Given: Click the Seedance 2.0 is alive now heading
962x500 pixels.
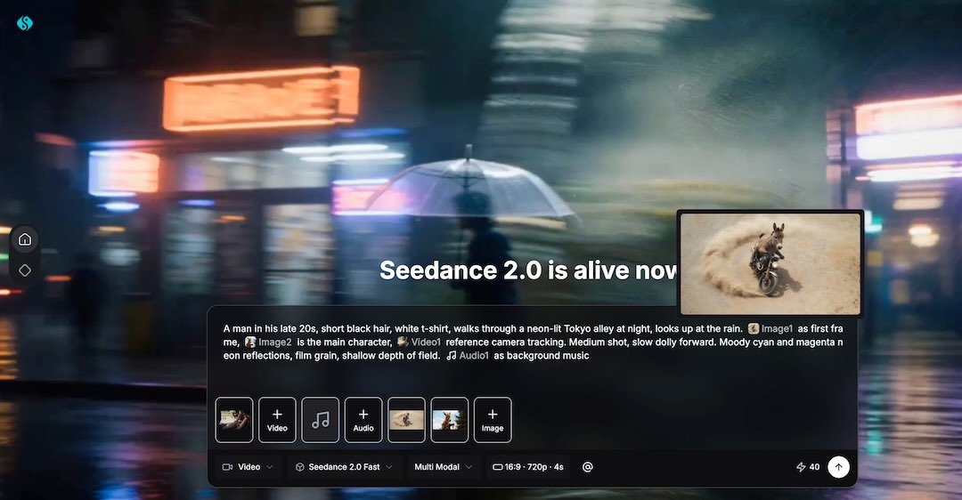Looking at the screenshot, I should (527, 270).
